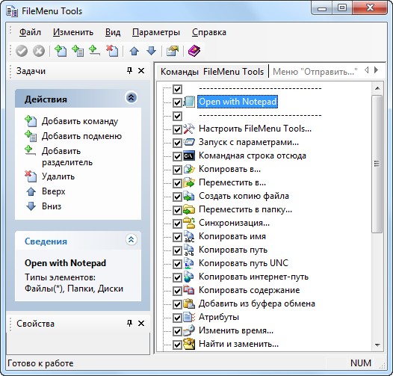This screenshot has height=376, width=393.
Task: Click icon beside Добавить команду action
Action: click(x=31, y=121)
